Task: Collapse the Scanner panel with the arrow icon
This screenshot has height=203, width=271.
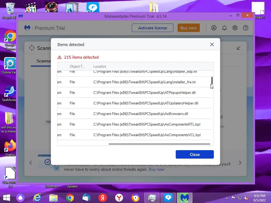Action: coord(238,48)
